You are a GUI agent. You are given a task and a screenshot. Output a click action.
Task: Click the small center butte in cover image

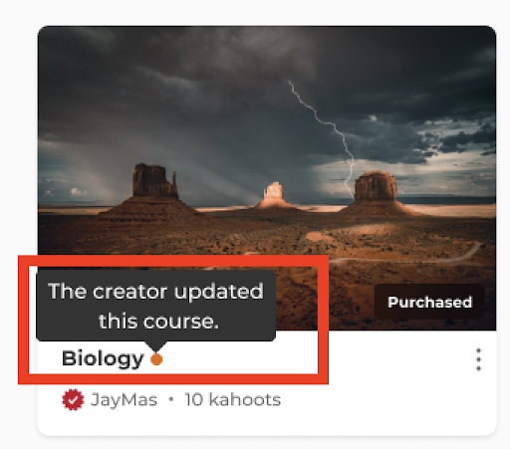(x=274, y=196)
